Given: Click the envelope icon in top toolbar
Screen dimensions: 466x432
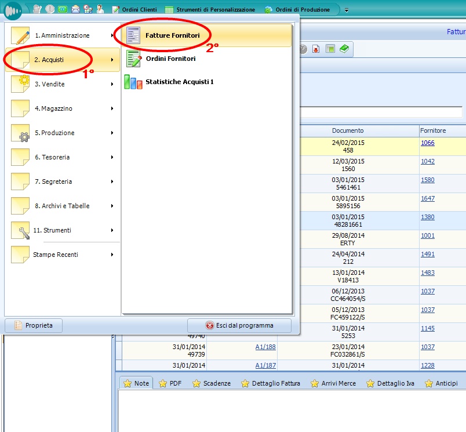Looking at the screenshot, I should [75, 10].
